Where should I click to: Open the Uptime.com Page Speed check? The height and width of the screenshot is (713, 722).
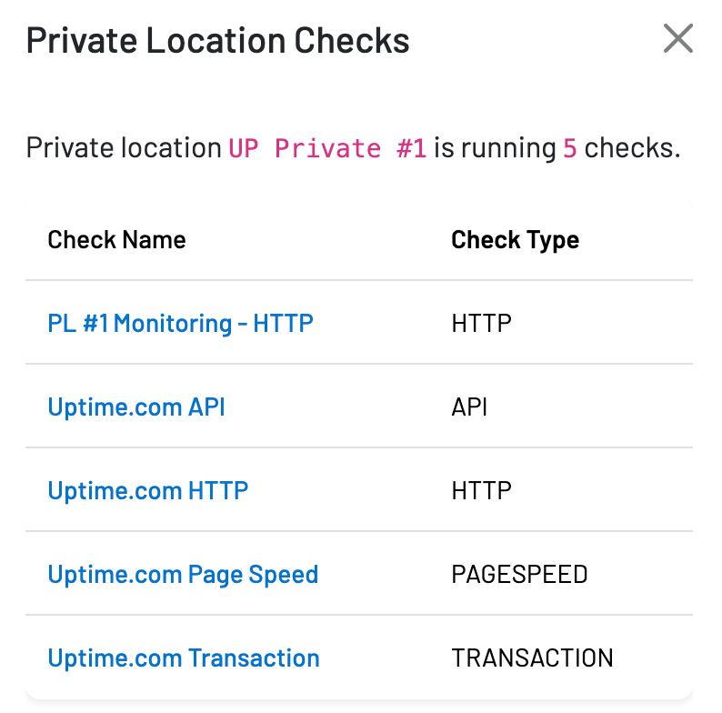pos(183,575)
